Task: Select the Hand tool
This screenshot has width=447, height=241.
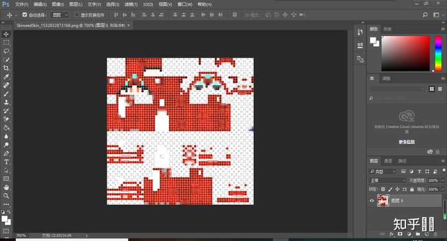Action: pyautogui.click(x=6, y=188)
